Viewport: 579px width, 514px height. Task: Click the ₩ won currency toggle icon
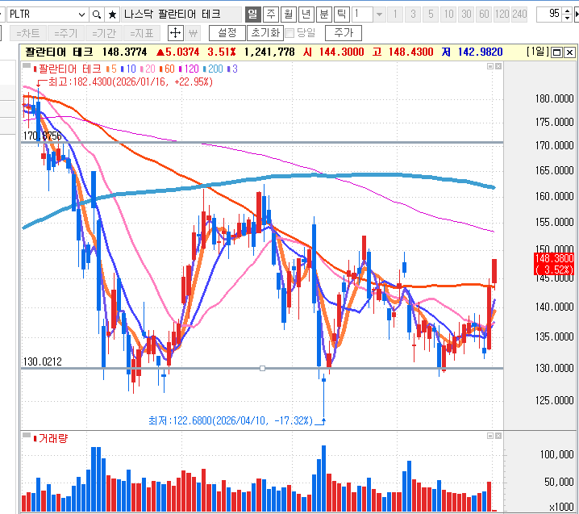(193, 33)
